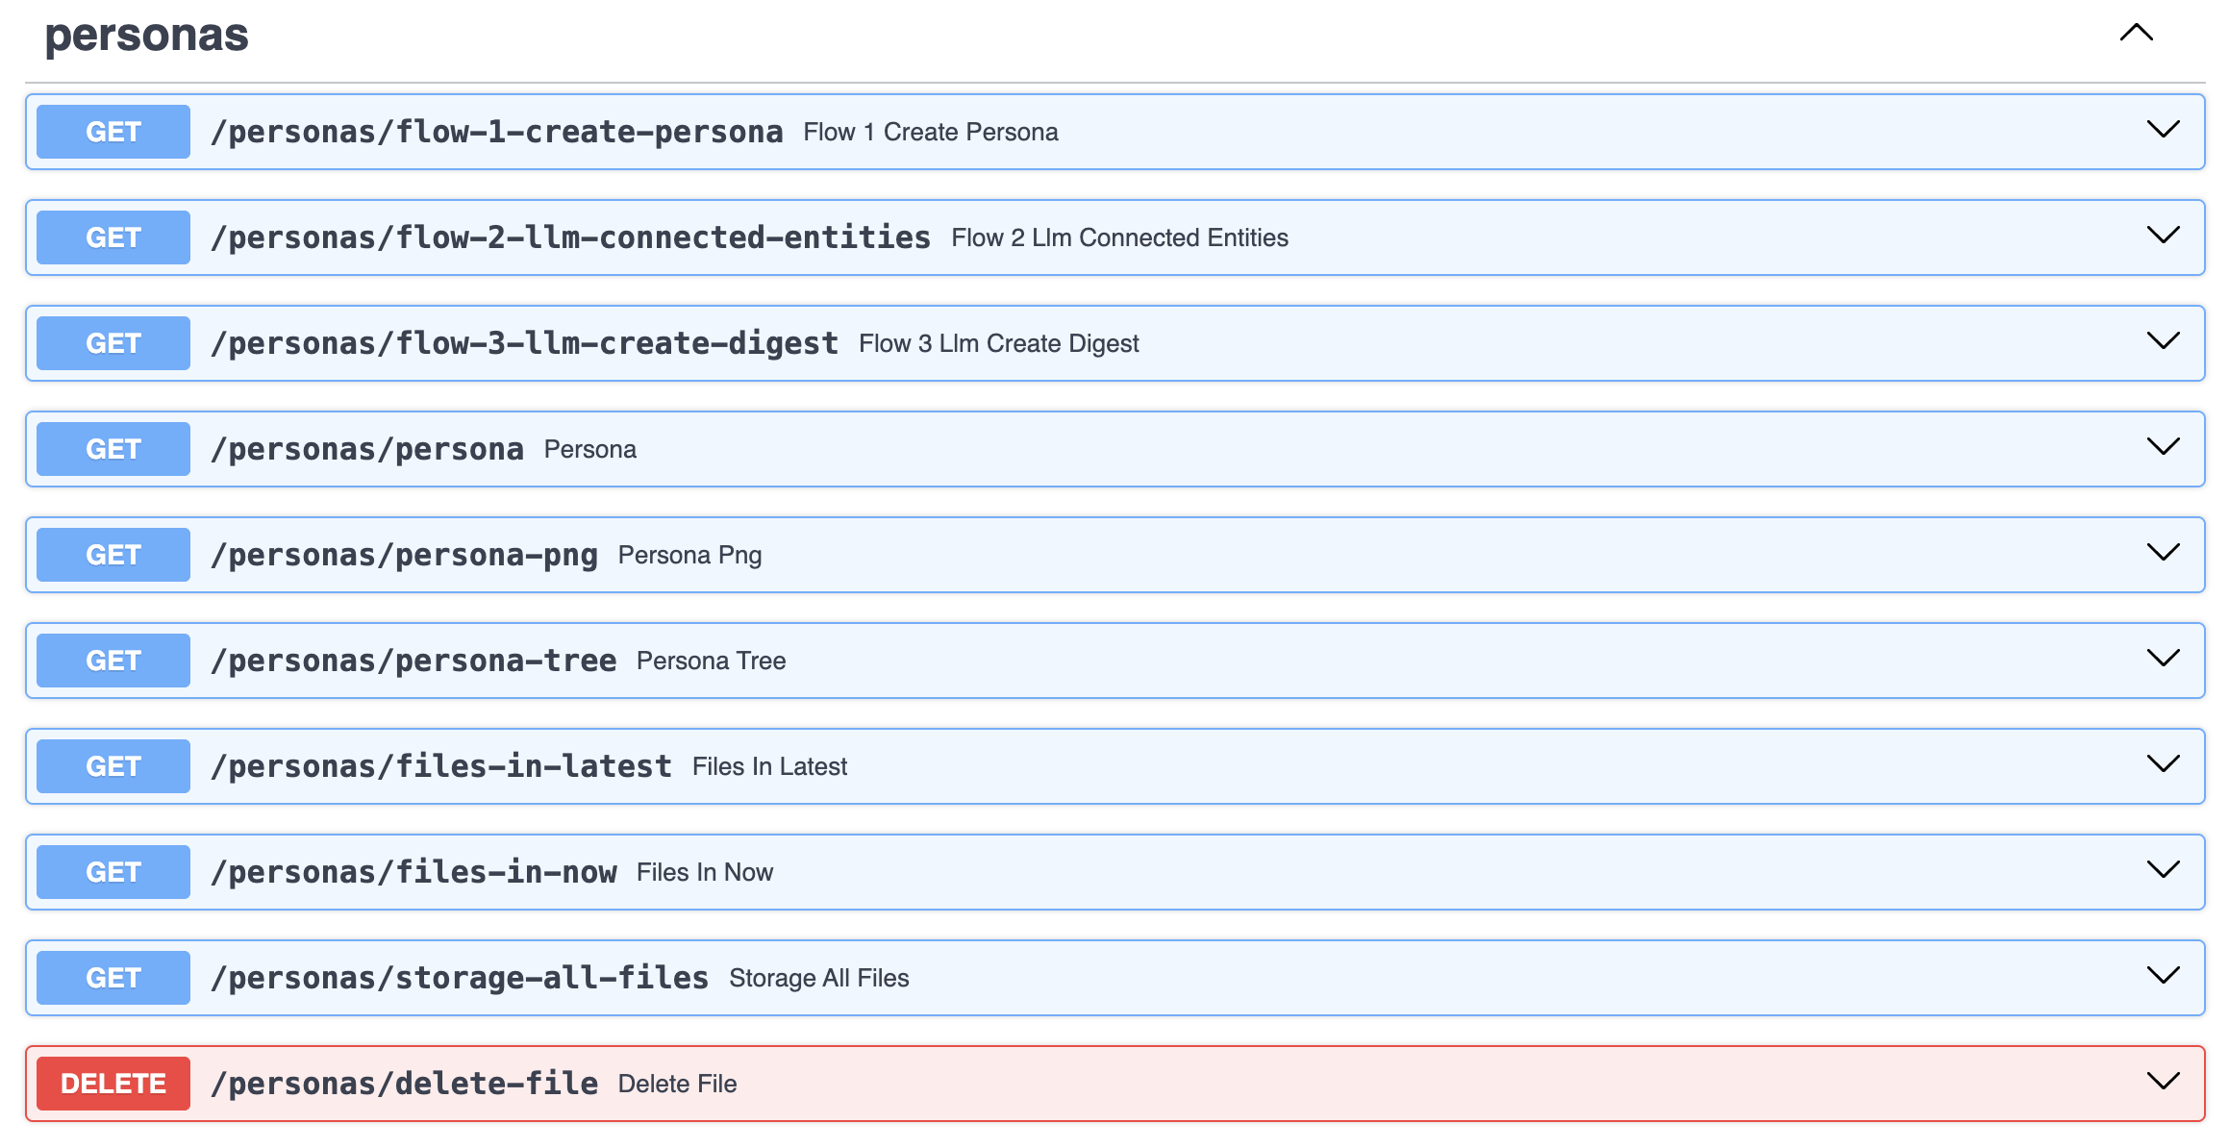The height and width of the screenshot is (1148, 2229).
Task: Open the persona-png row chevron
Action: point(2163,553)
